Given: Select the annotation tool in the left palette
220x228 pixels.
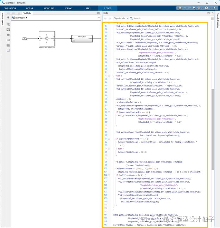Looking at the screenshot, I should coord(9,40).
